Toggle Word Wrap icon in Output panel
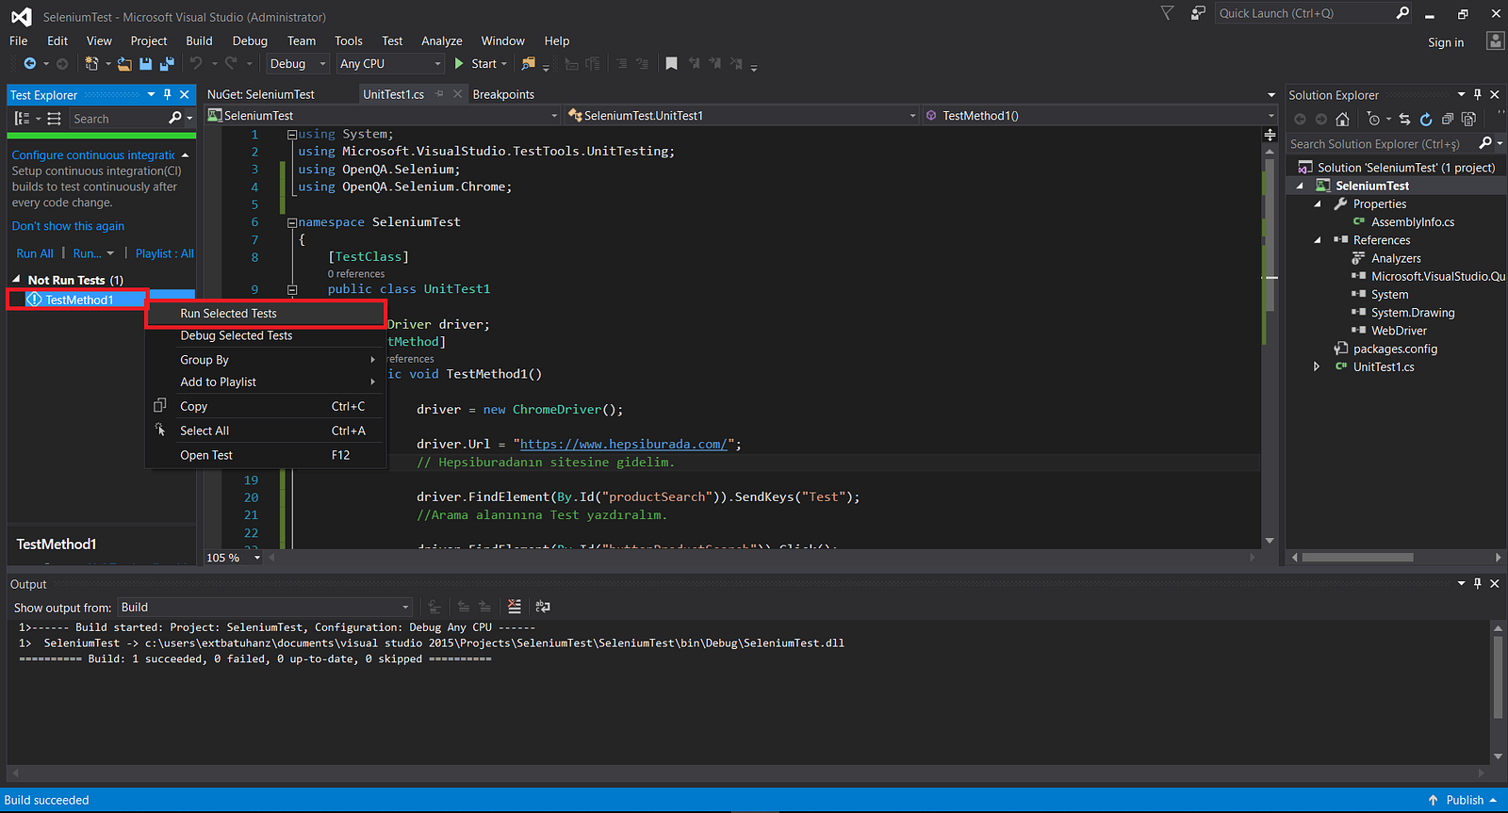1508x813 pixels. (x=543, y=607)
